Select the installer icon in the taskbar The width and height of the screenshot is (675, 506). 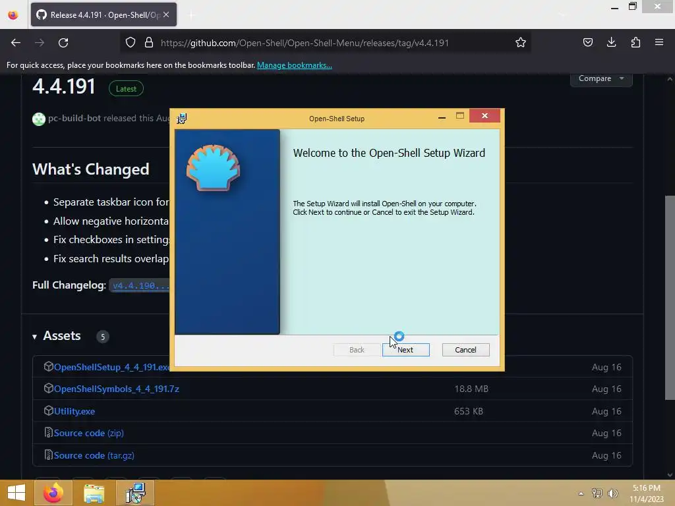coord(135,493)
